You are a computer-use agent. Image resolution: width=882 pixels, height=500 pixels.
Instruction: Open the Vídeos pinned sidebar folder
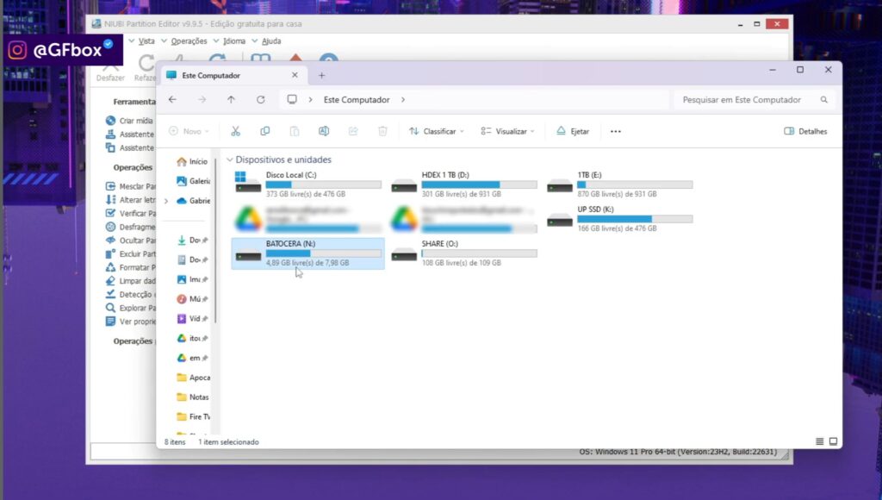tap(192, 319)
